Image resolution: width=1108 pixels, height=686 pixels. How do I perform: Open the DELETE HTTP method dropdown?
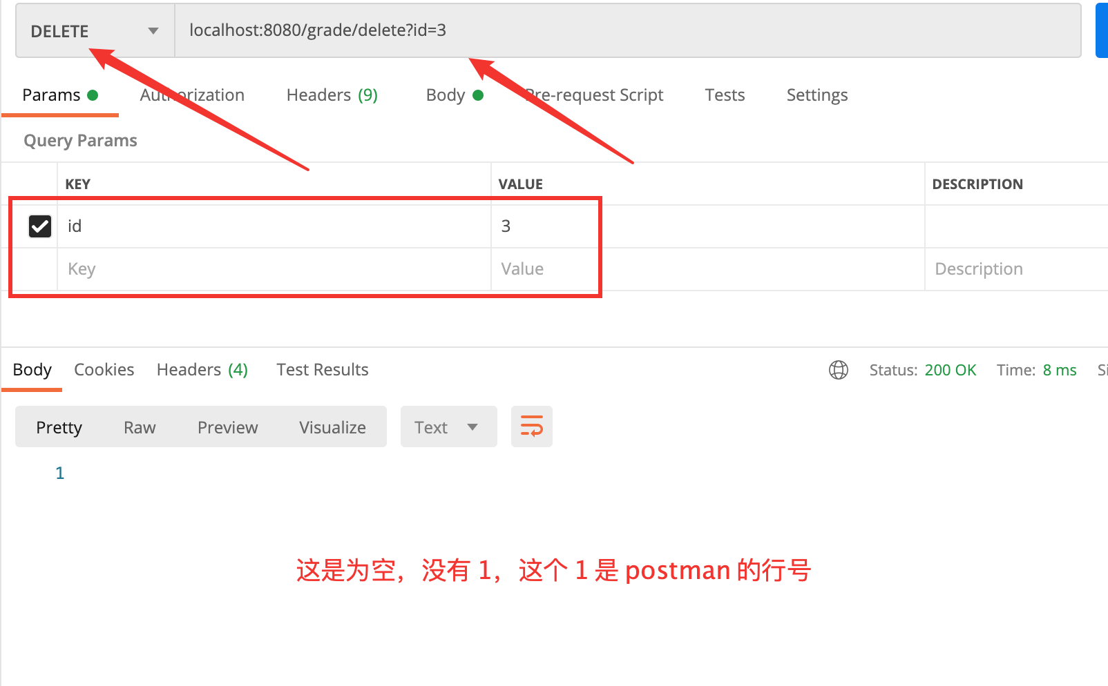click(x=95, y=31)
